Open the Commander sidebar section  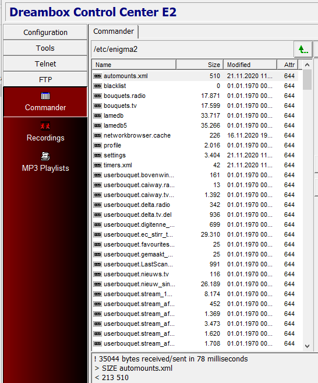click(45, 102)
